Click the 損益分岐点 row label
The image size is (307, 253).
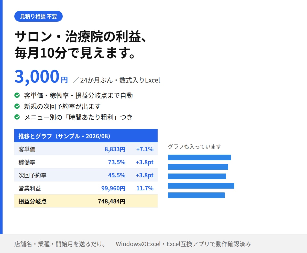tap(32, 201)
